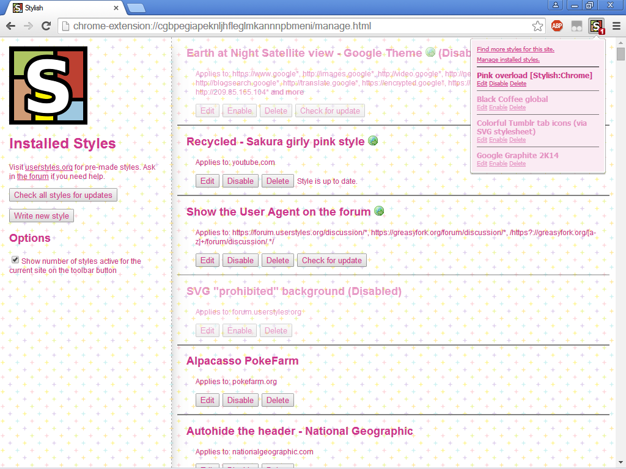Click the Stylish logo image in the sidebar
Image resolution: width=626 pixels, height=469 pixels.
click(x=48, y=85)
